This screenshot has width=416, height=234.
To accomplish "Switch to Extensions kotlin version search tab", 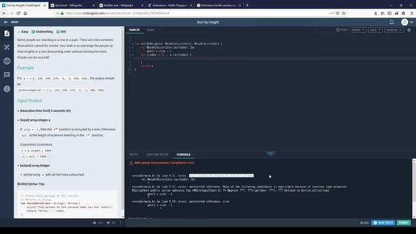I will click(219, 5).
